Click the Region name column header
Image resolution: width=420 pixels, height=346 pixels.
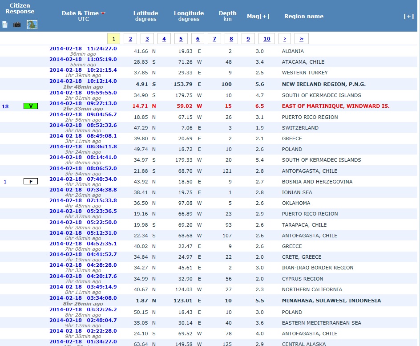pos(304,16)
